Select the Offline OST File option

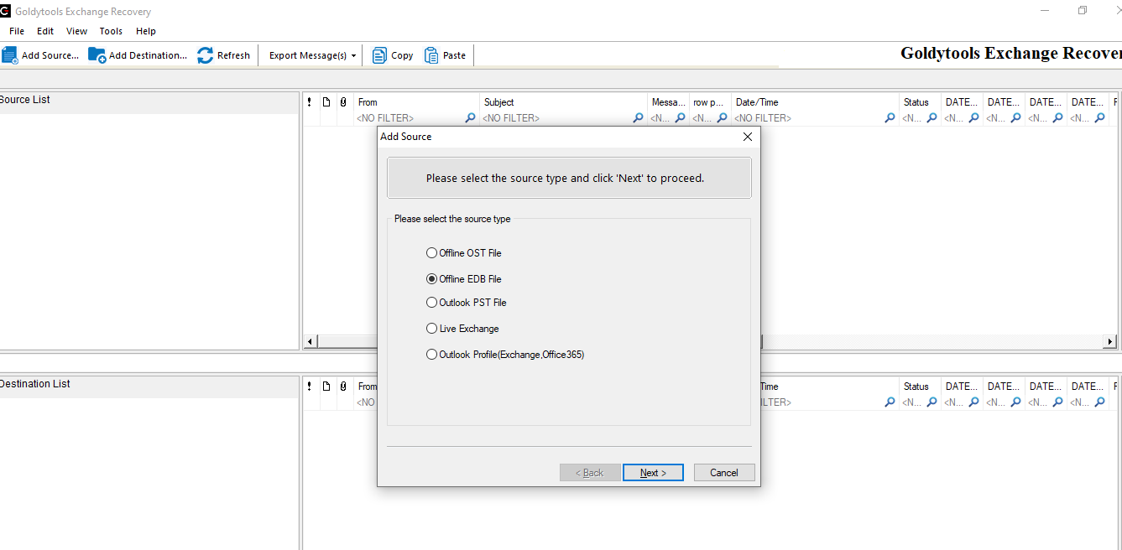(x=432, y=253)
